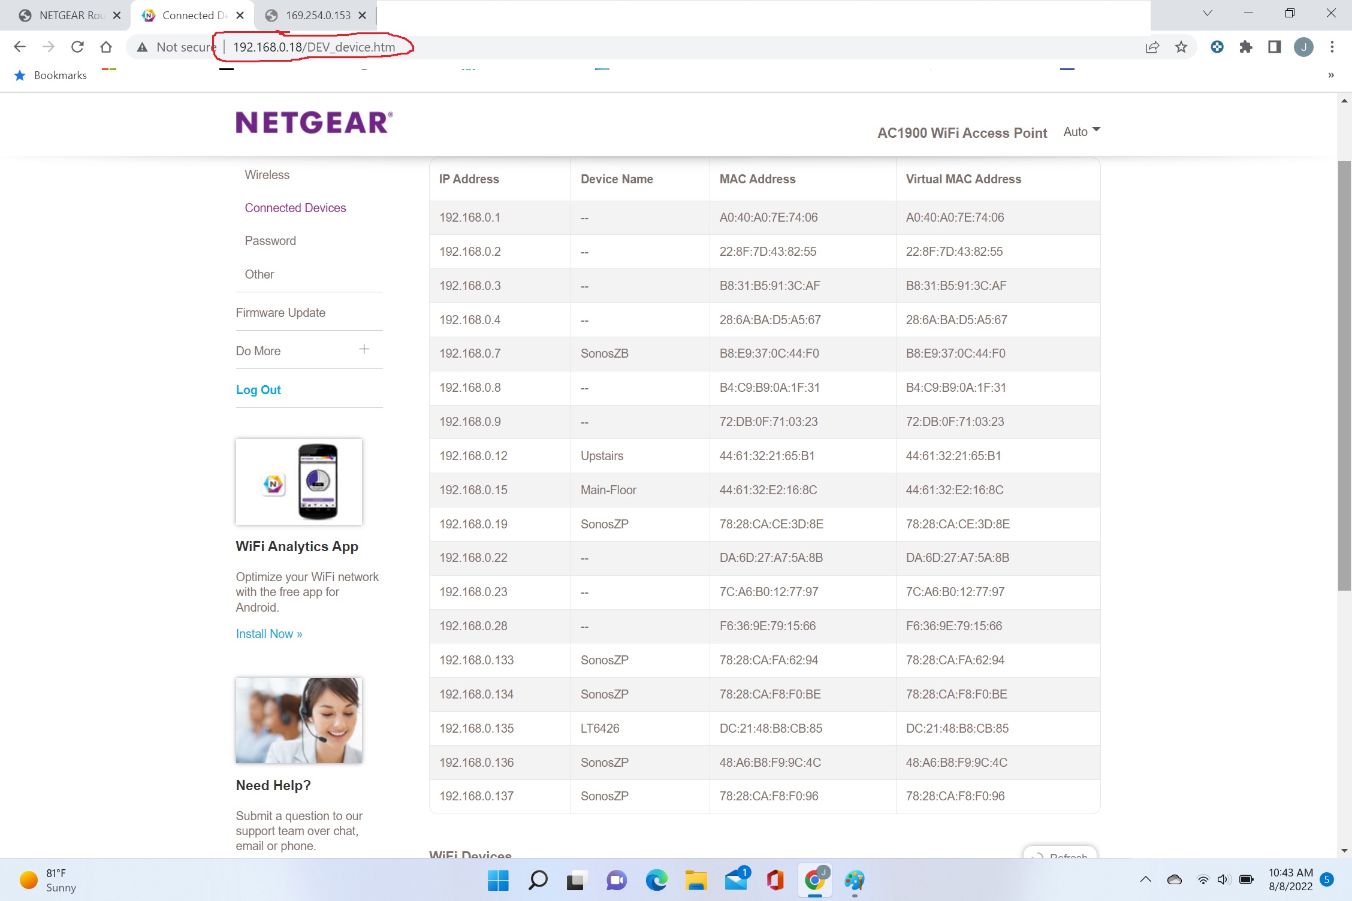Click the browser home icon

click(106, 47)
